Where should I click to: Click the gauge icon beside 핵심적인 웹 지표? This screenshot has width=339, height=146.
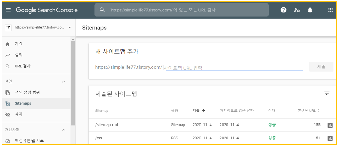pyautogui.click(x=8, y=141)
